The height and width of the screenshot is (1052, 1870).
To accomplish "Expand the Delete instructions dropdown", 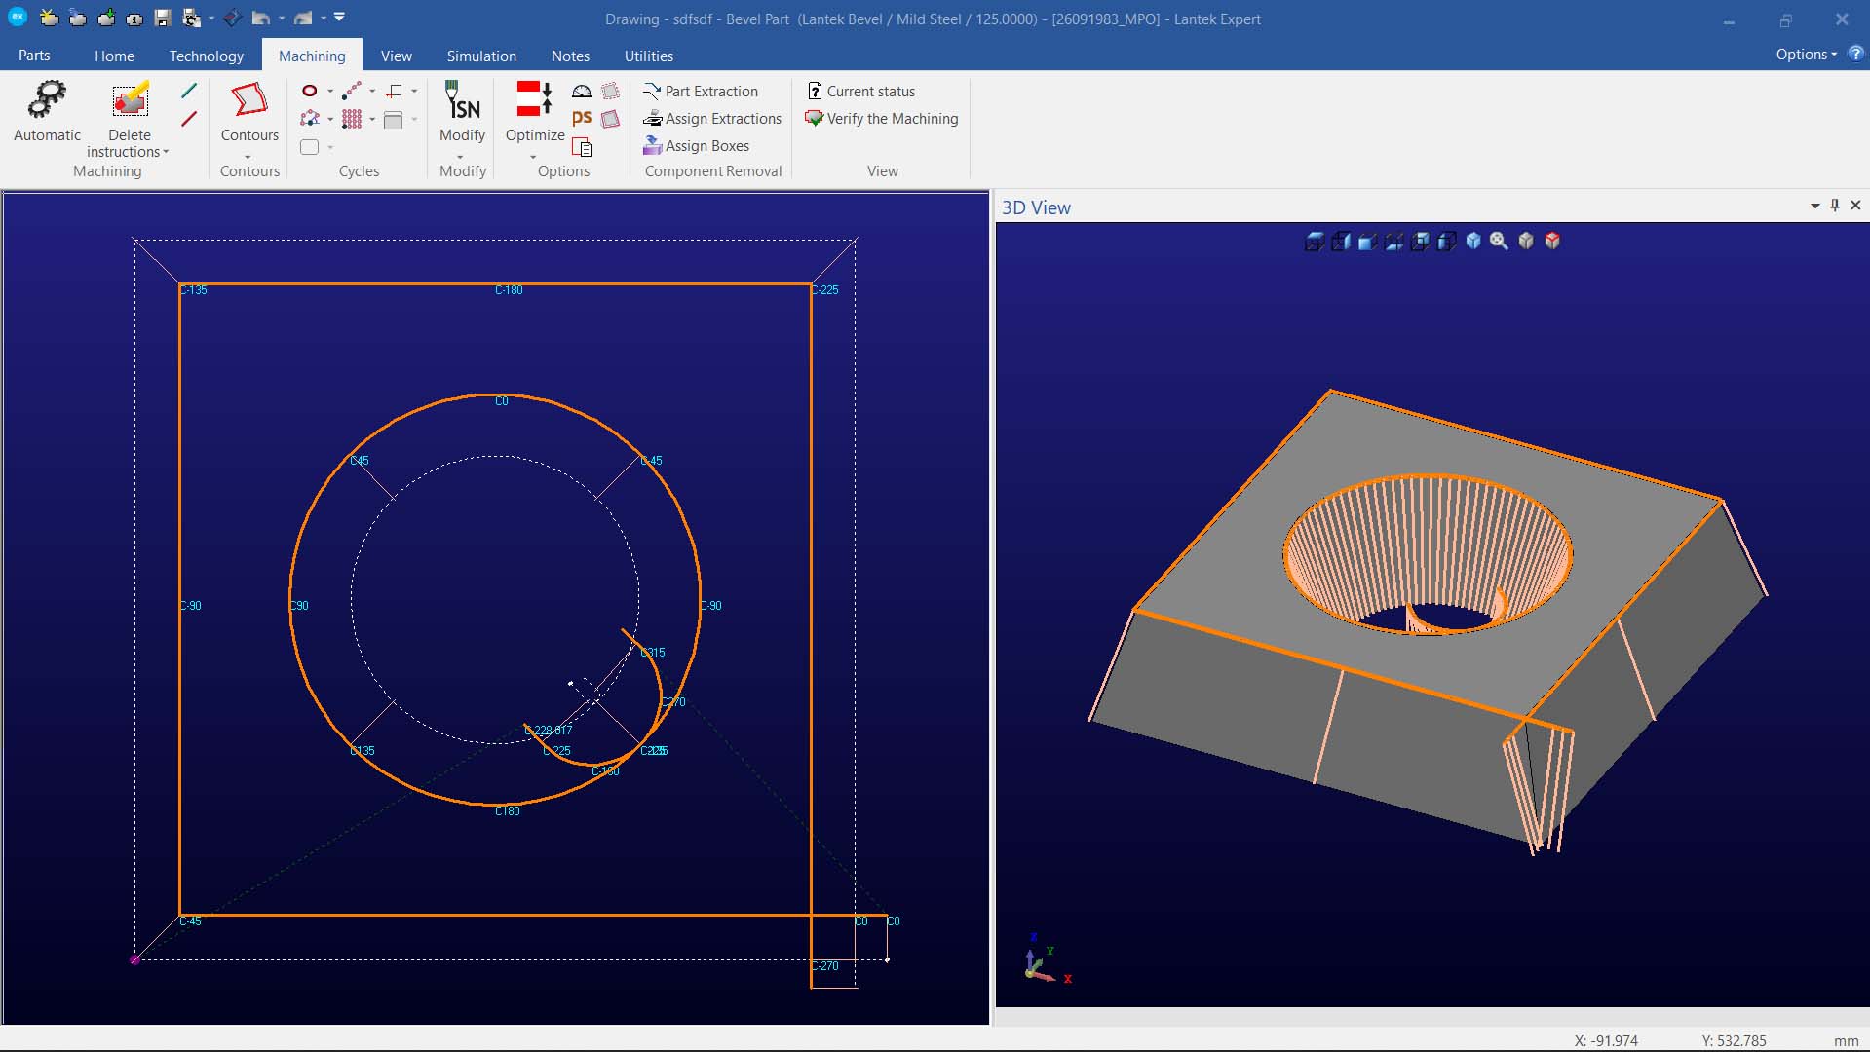I will click(166, 152).
